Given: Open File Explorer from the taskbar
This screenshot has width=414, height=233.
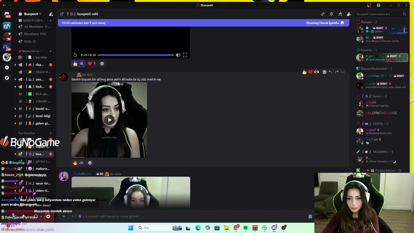Looking at the screenshot, I should pyautogui.click(x=226, y=228).
